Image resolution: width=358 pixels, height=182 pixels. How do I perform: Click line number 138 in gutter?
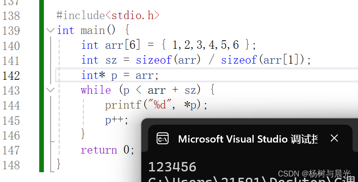(x=11, y=16)
